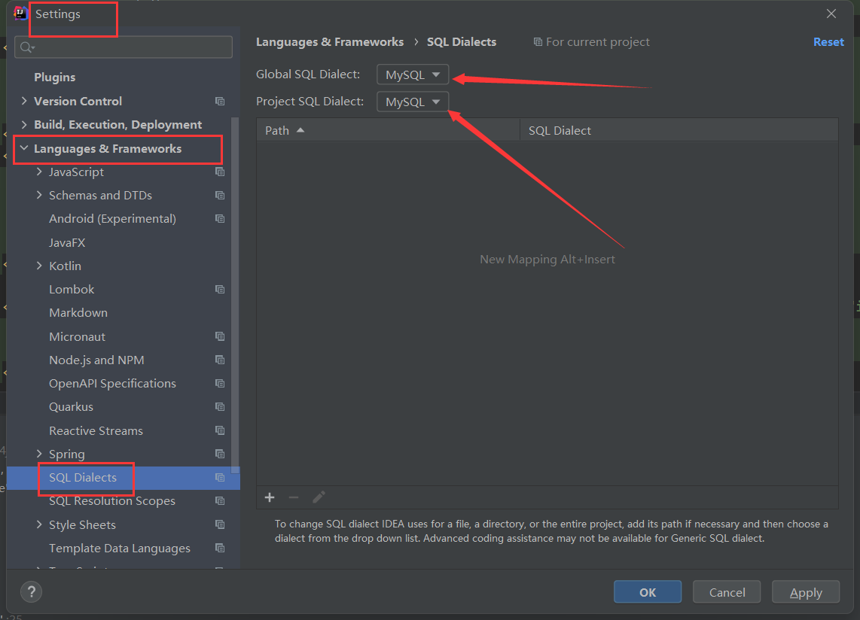
Task: Click project-level icon beside Reactive Streams
Action: pos(220,431)
